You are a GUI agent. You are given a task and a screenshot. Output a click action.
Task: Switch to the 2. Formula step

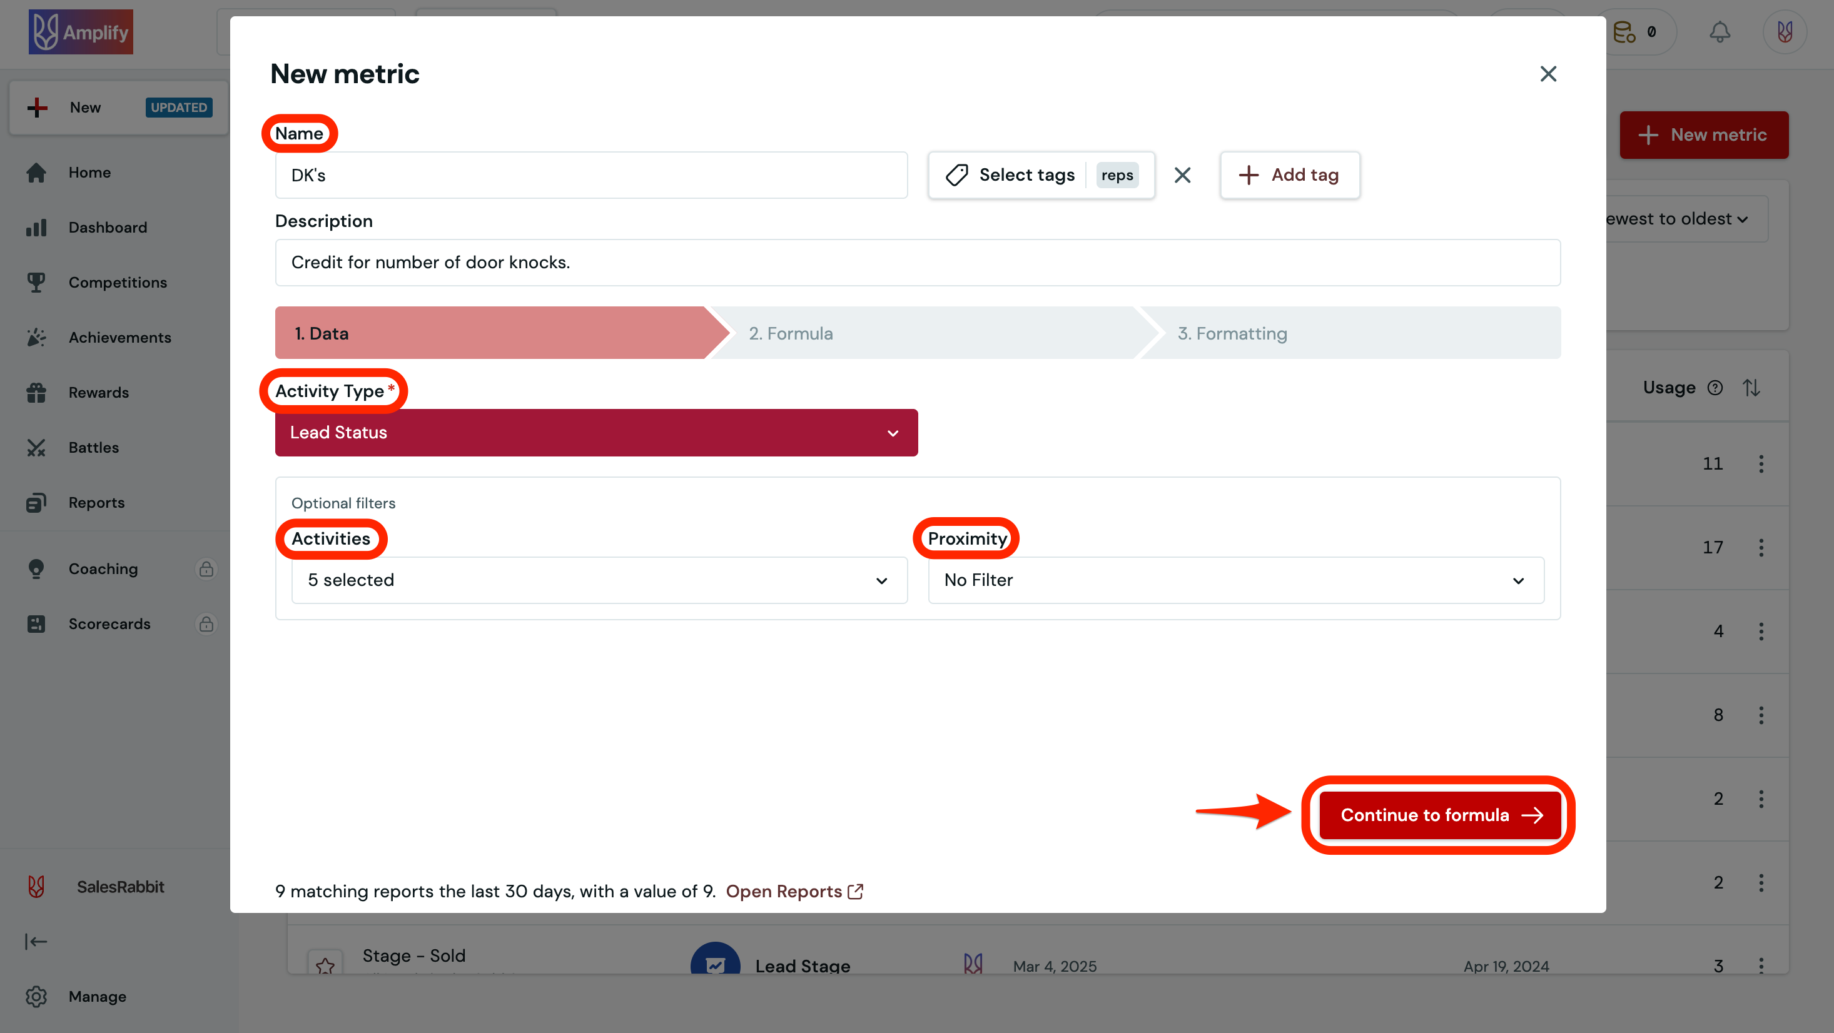(x=790, y=333)
